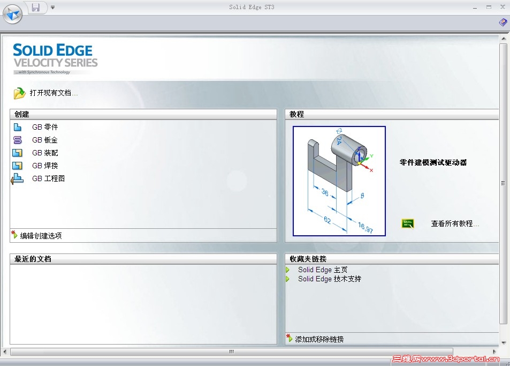
Task: Click the vertical scrollbar thumb
Action: point(503,183)
